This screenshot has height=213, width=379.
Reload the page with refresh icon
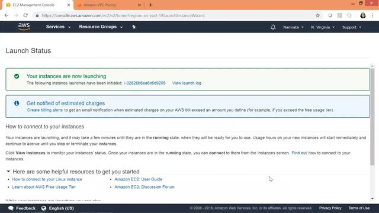point(25,15)
